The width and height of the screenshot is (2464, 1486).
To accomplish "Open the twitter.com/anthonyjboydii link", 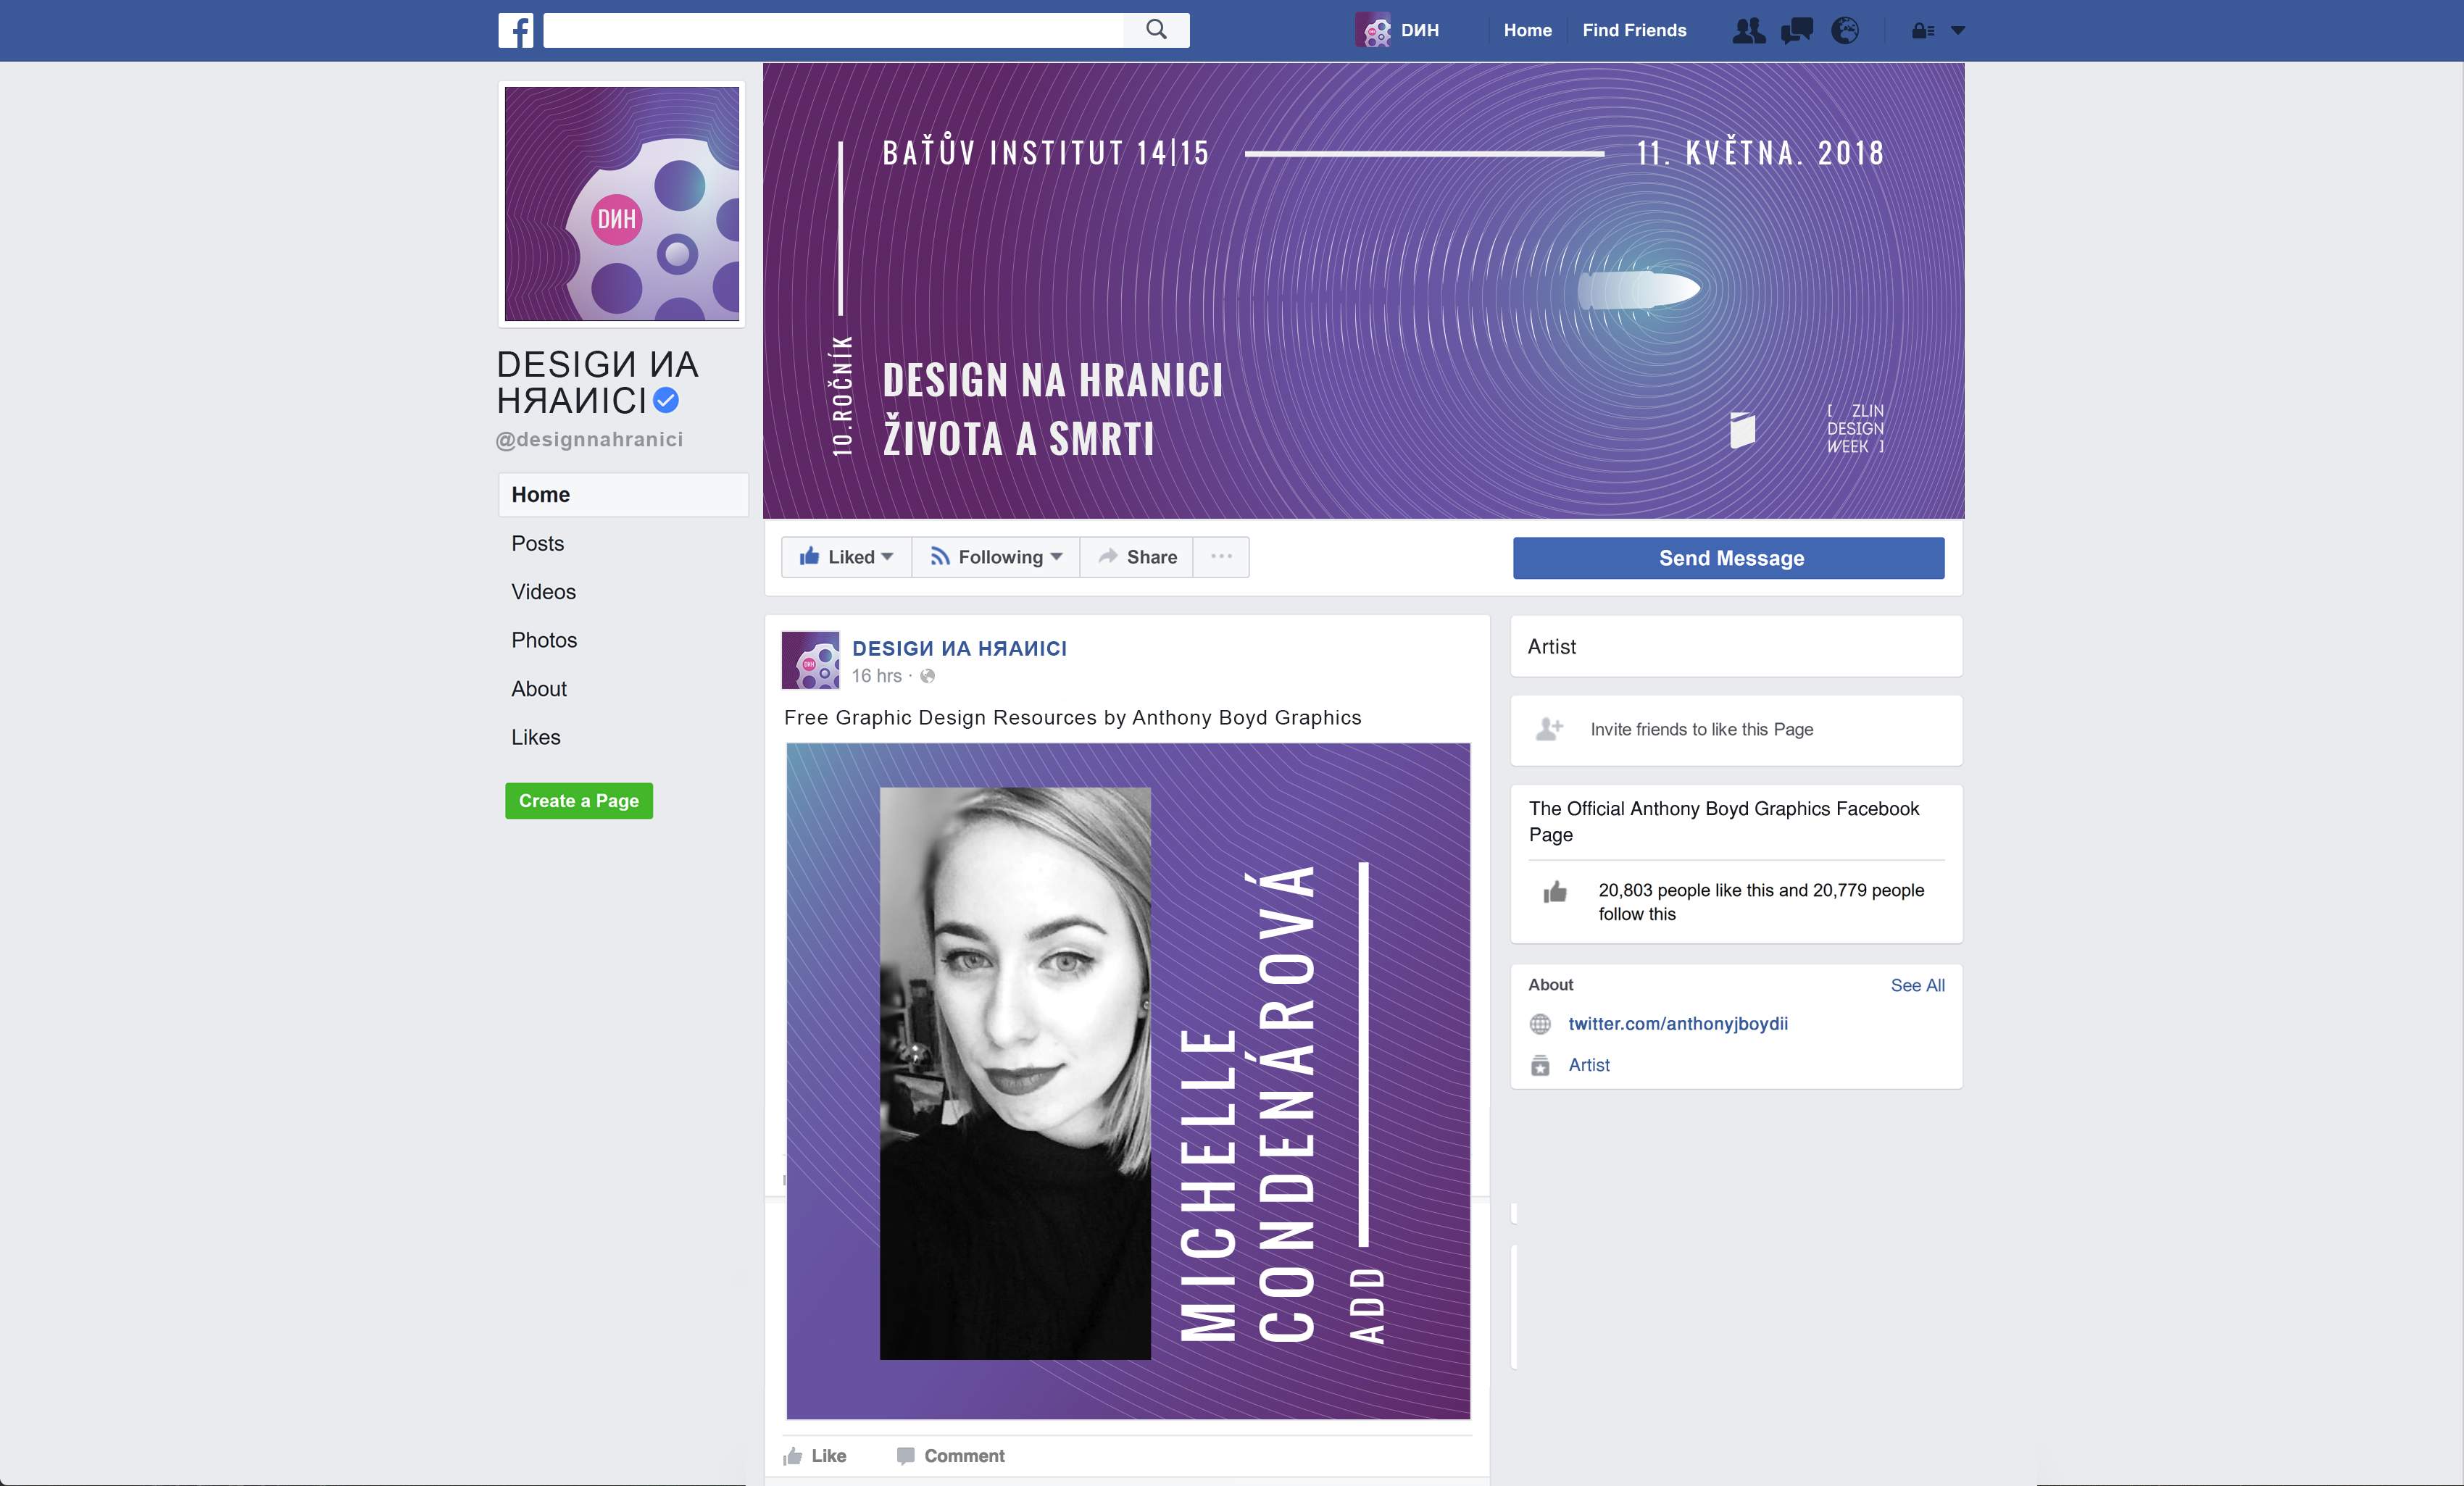I will [x=1678, y=1024].
